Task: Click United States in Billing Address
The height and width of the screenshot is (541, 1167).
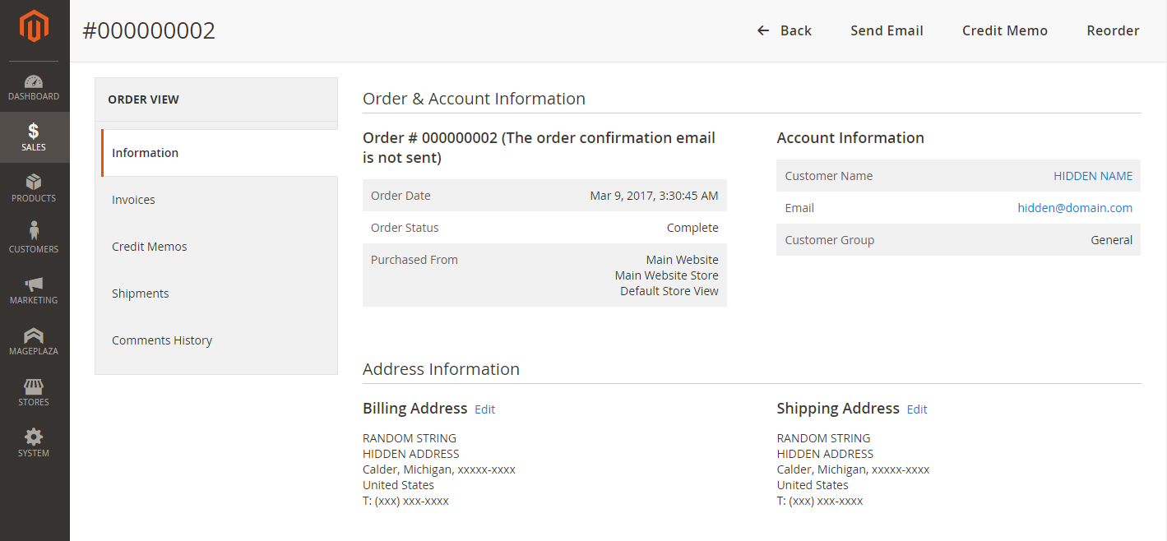Action: [x=398, y=485]
